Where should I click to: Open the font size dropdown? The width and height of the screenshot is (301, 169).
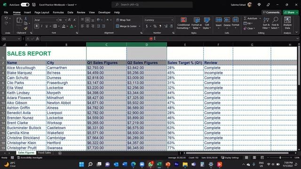(66, 20)
